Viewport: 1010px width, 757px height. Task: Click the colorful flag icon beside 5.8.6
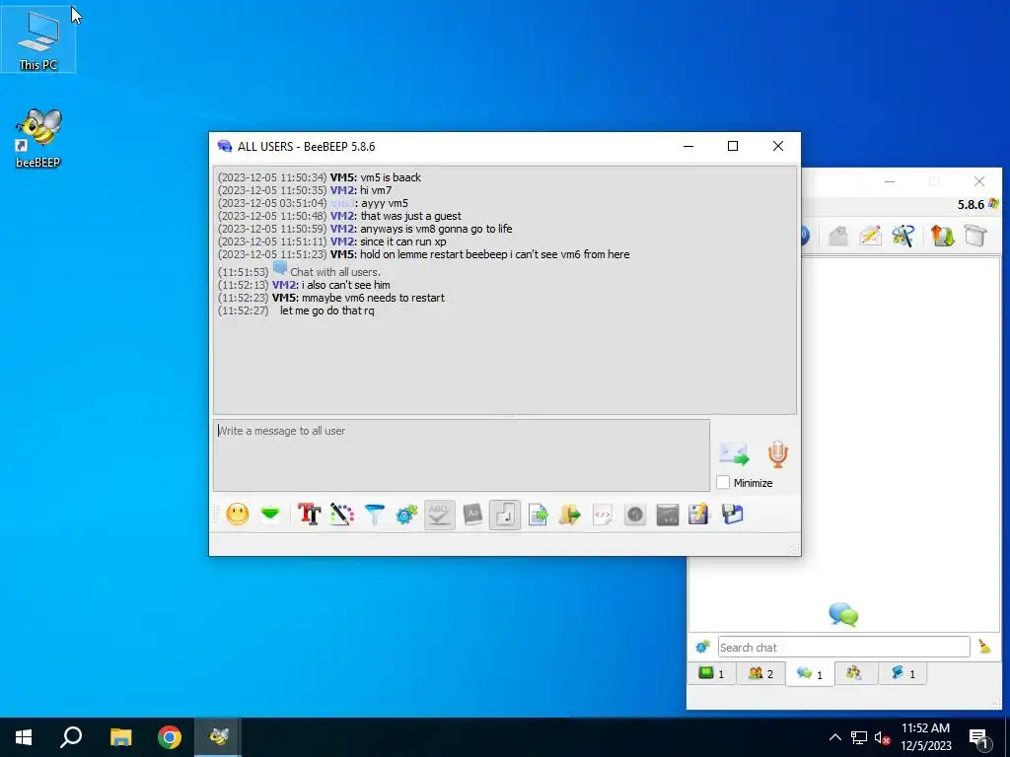pos(993,204)
